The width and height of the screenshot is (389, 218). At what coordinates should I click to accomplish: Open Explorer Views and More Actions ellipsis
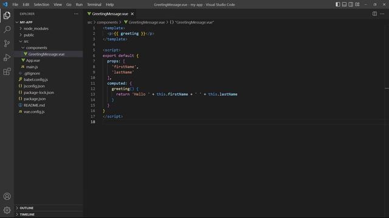pos(76,14)
